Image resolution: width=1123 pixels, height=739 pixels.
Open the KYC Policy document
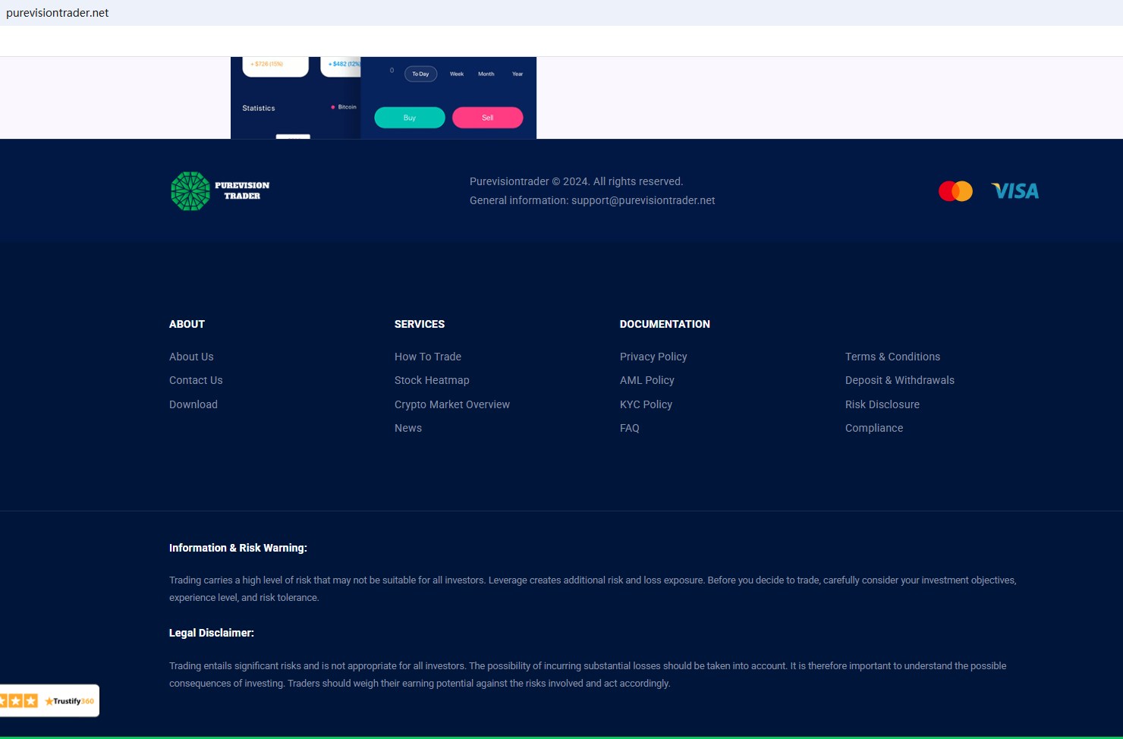click(x=646, y=404)
